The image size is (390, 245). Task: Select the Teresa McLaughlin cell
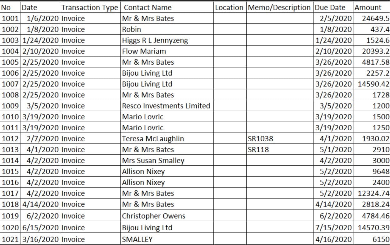tap(167, 138)
